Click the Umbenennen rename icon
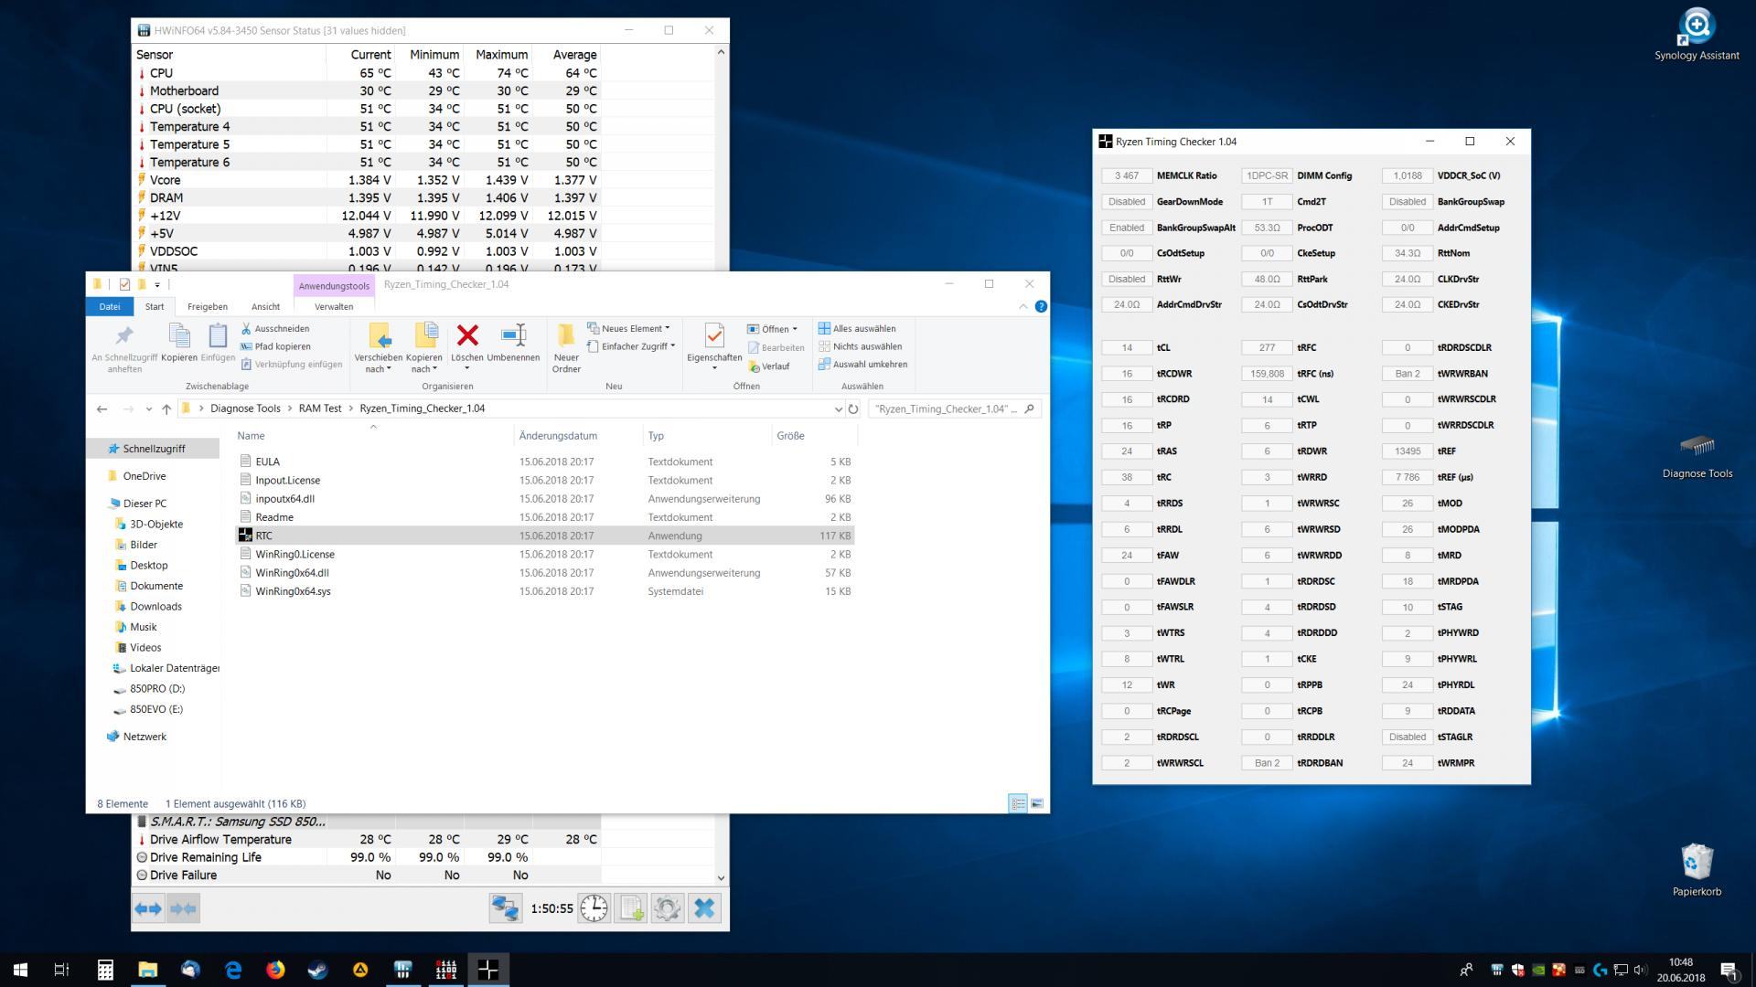This screenshot has width=1756, height=987. (x=514, y=335)
